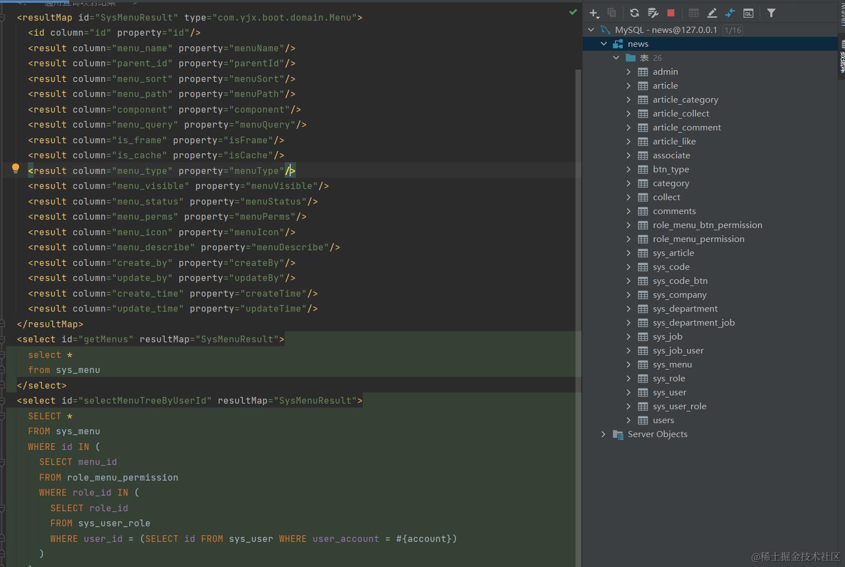This screenshot has height=567, width=845.
Task: Refresh the database tree
Action: [x=635, y=13]
